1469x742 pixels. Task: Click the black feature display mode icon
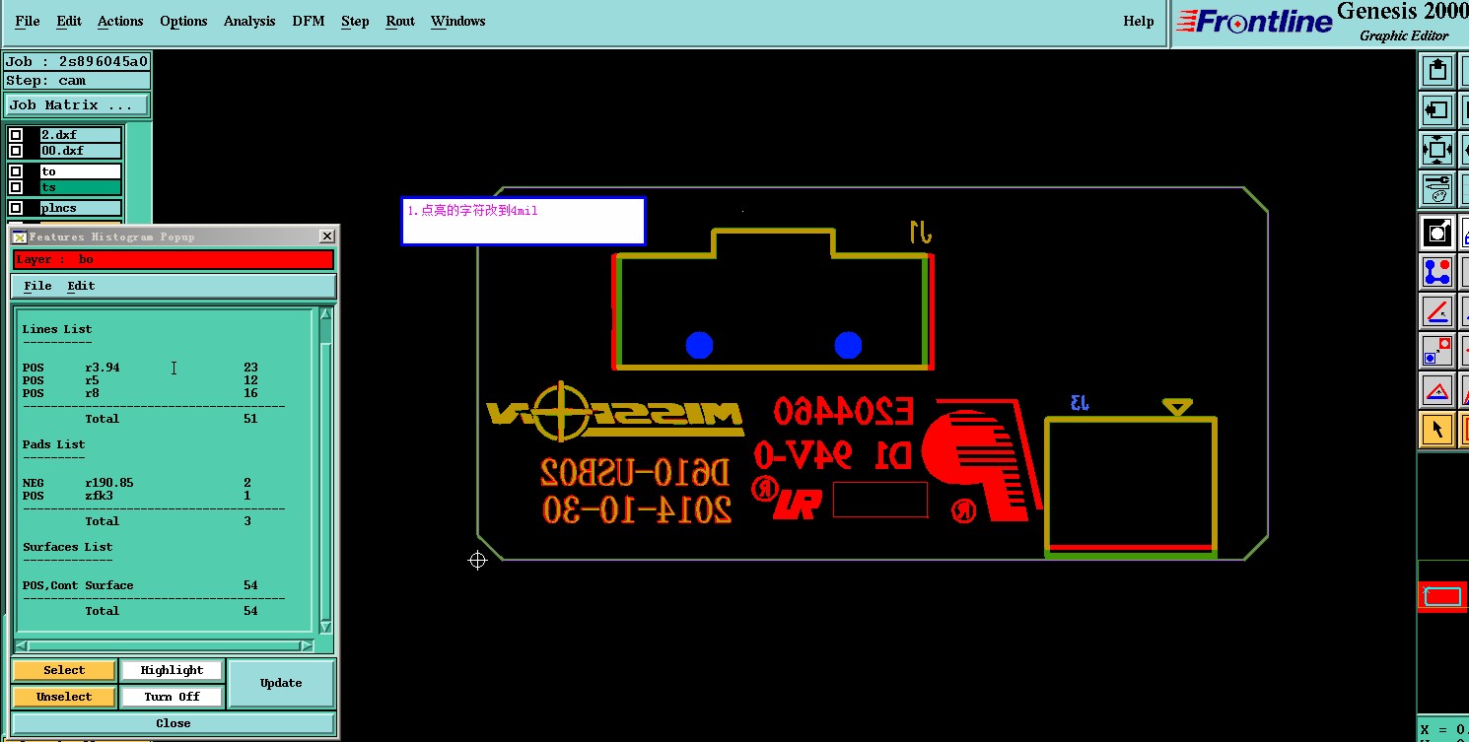[1437, 233]
